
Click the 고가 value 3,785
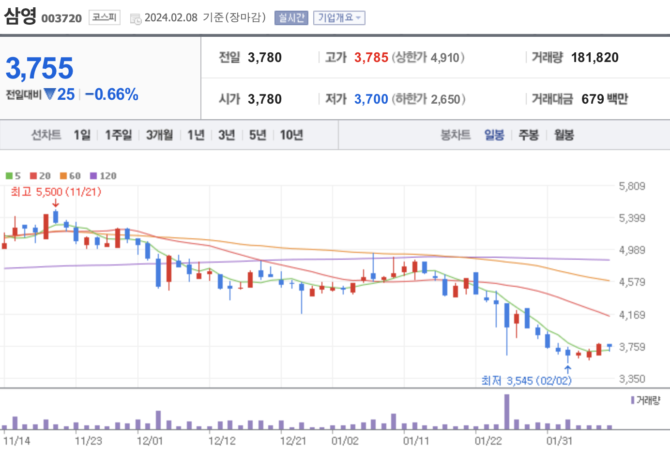[x=371, y=58]
